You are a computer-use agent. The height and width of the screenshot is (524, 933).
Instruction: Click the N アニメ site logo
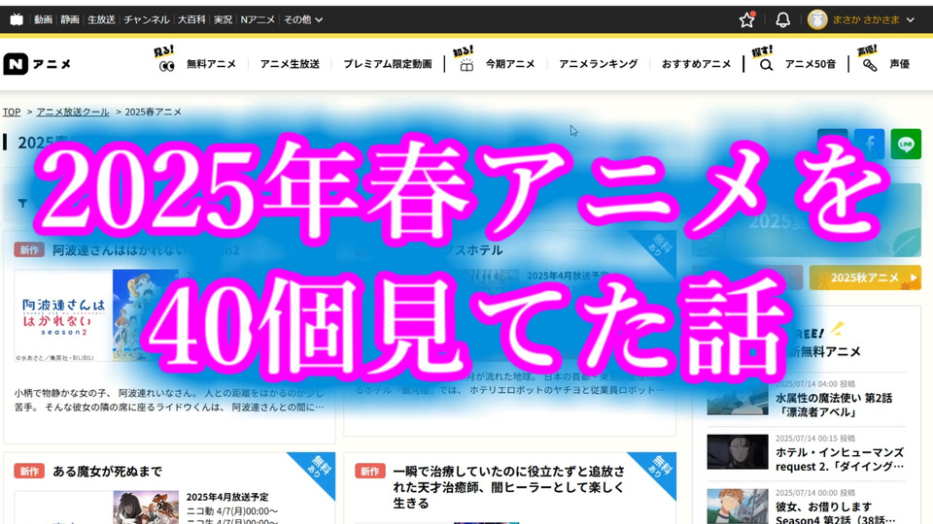coord(37,64)
